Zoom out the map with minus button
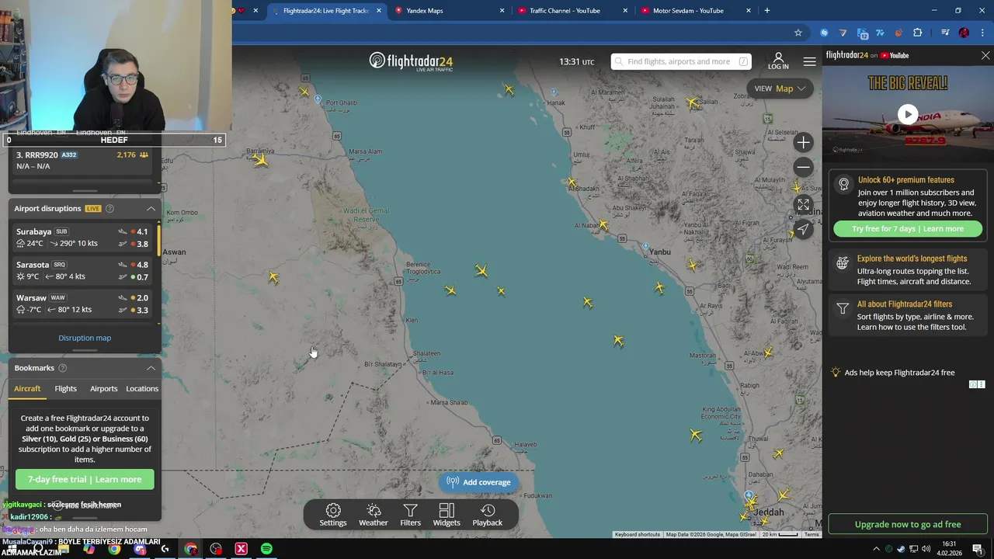Image resolution: width=994 pixels, height=559 pixels. pos(804,167)
